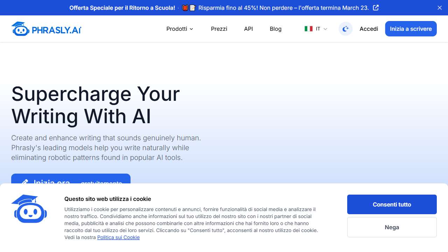Dismiss the school offer banner

[439, 8]
